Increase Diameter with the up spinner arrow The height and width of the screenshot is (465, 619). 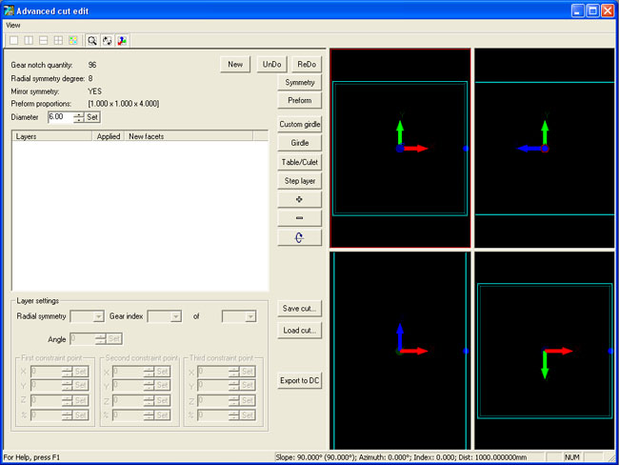coord(78,114)
